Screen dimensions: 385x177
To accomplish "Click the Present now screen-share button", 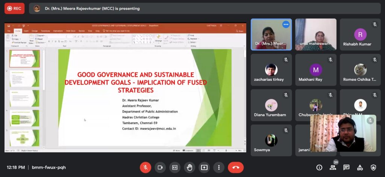I will coord(204,168).
